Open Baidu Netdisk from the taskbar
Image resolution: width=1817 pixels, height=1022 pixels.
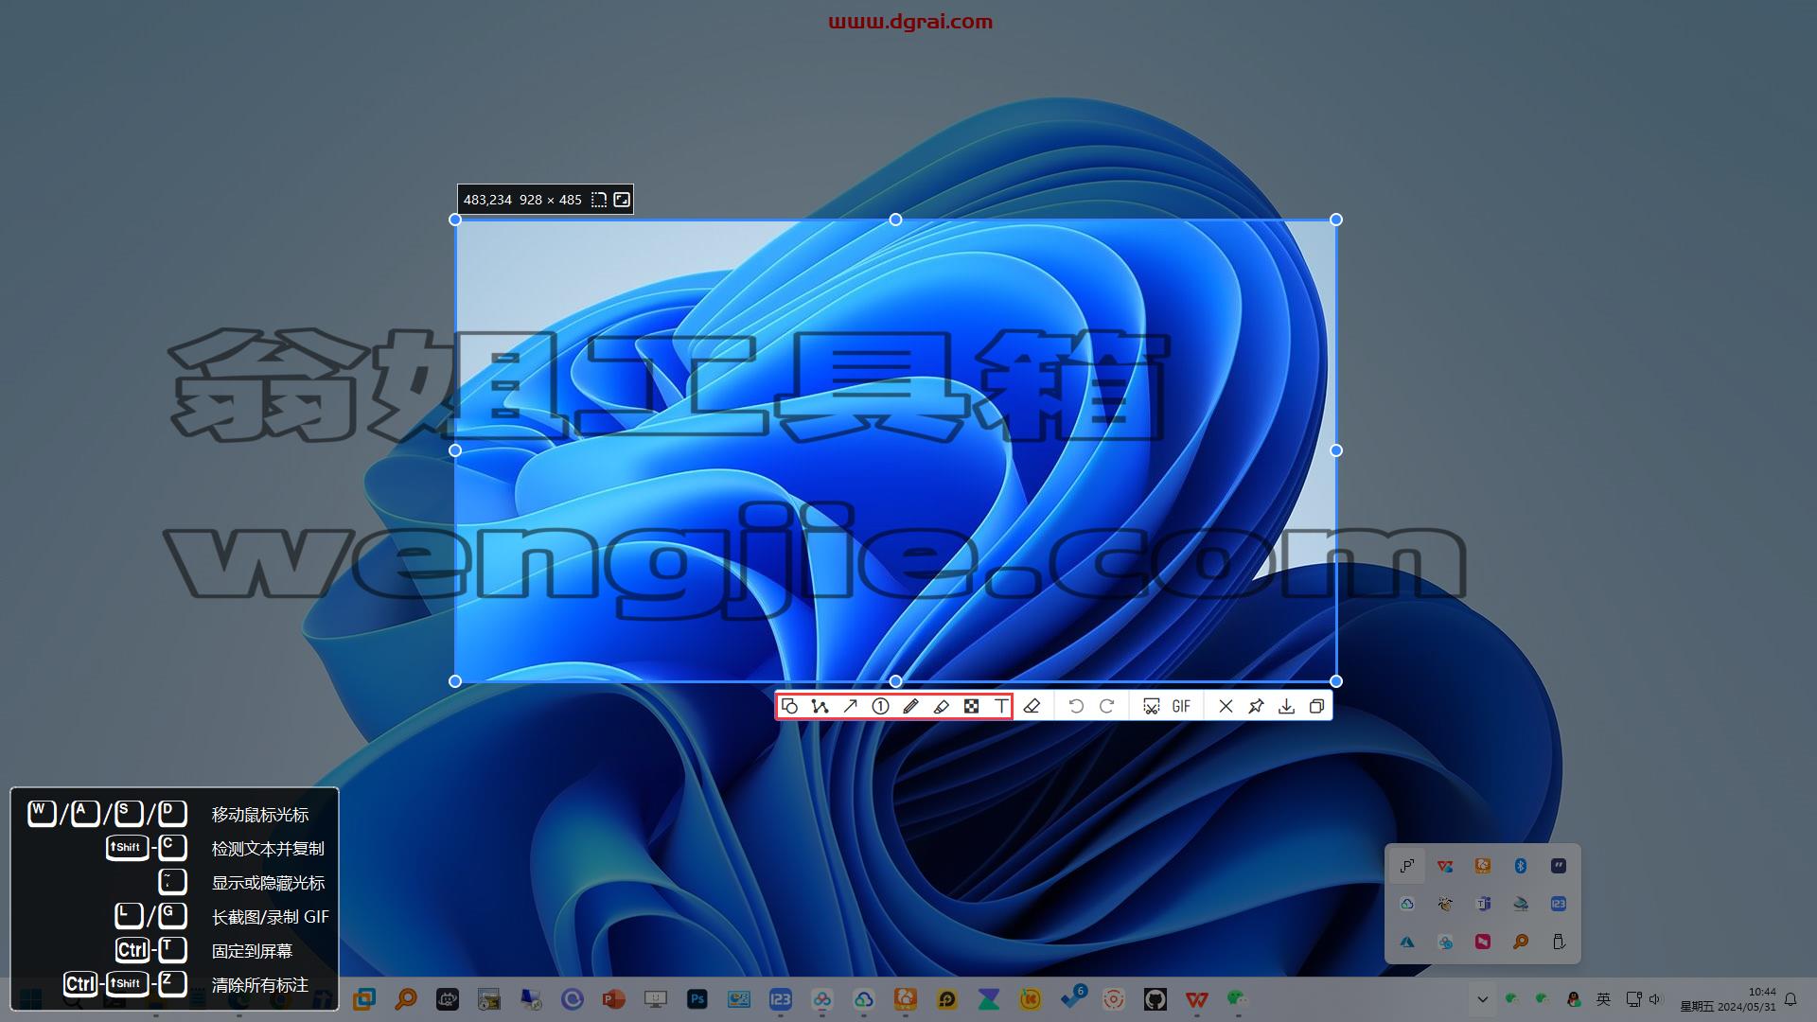[x=822, y=999]
